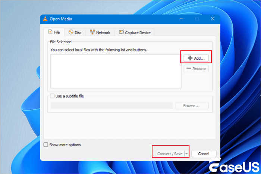Screen dimensions: 261x174
Task: Switch to the Network tab
Action: coord(100,32)
